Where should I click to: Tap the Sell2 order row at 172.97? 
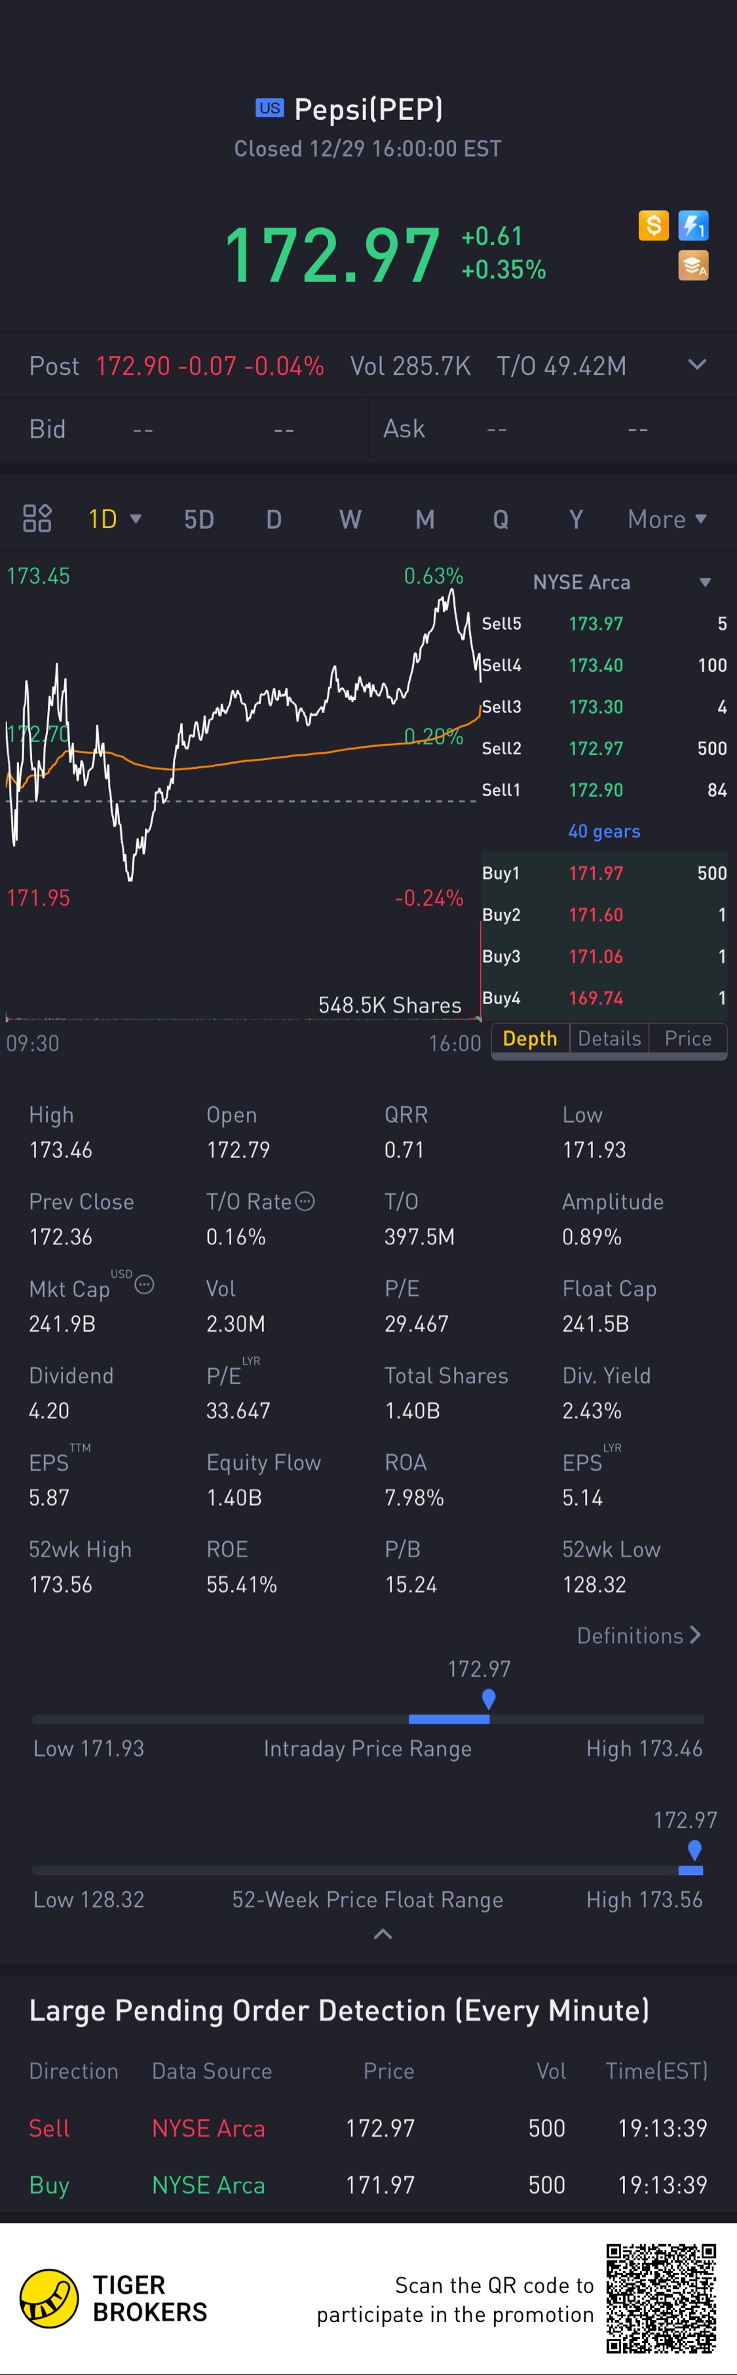[x=604, y=748]
